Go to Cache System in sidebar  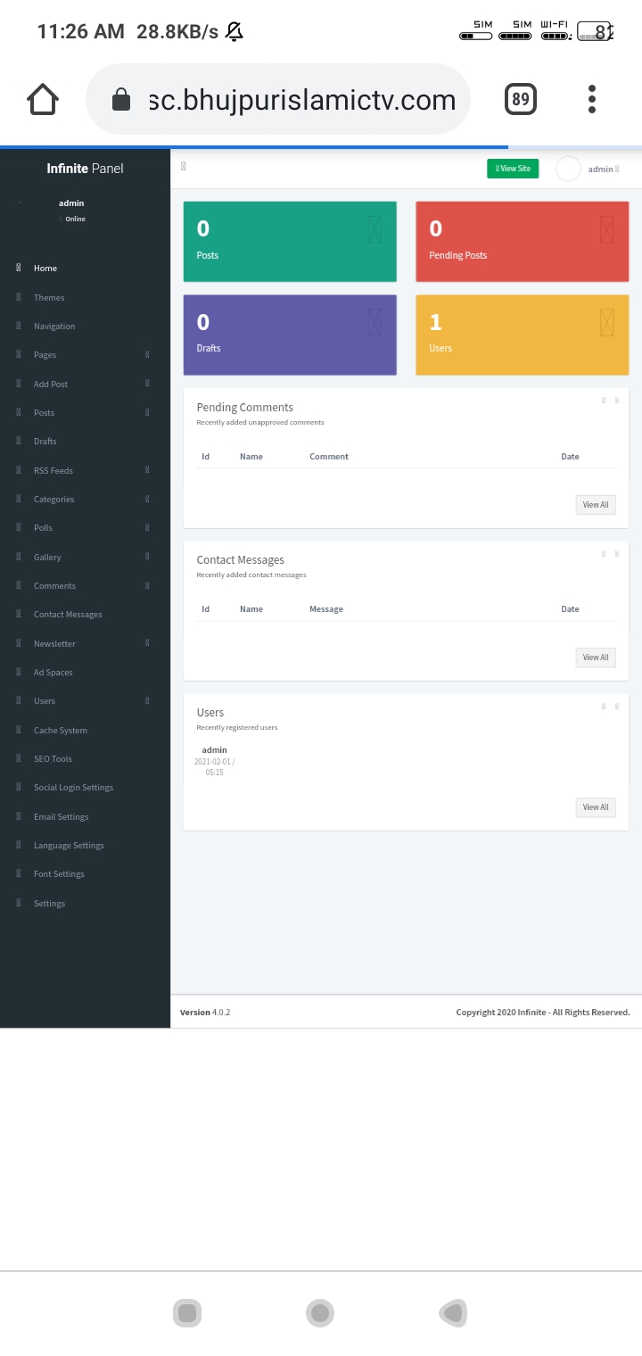click(60, 731)
